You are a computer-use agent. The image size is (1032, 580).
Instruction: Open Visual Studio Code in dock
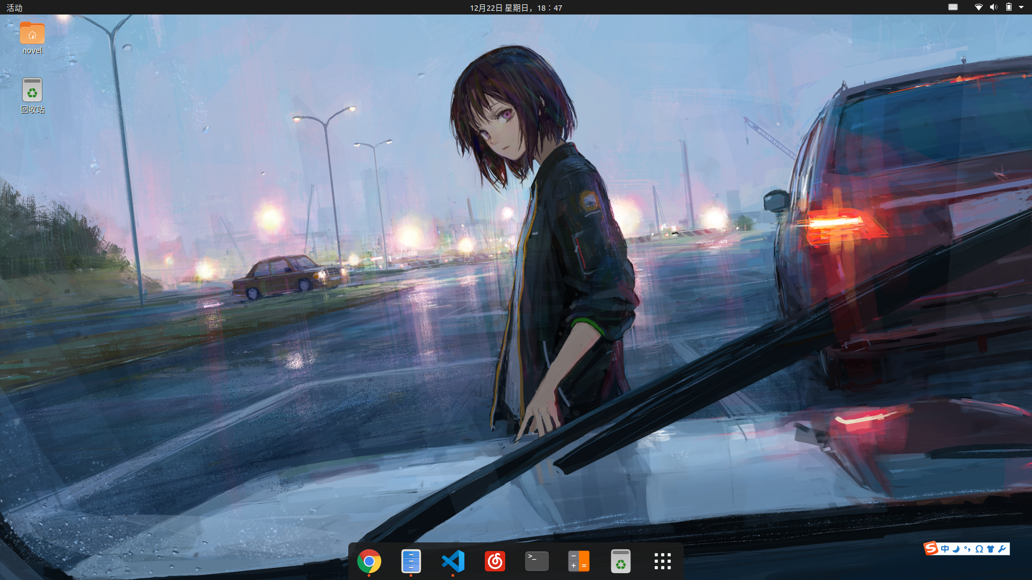[453, 562]
